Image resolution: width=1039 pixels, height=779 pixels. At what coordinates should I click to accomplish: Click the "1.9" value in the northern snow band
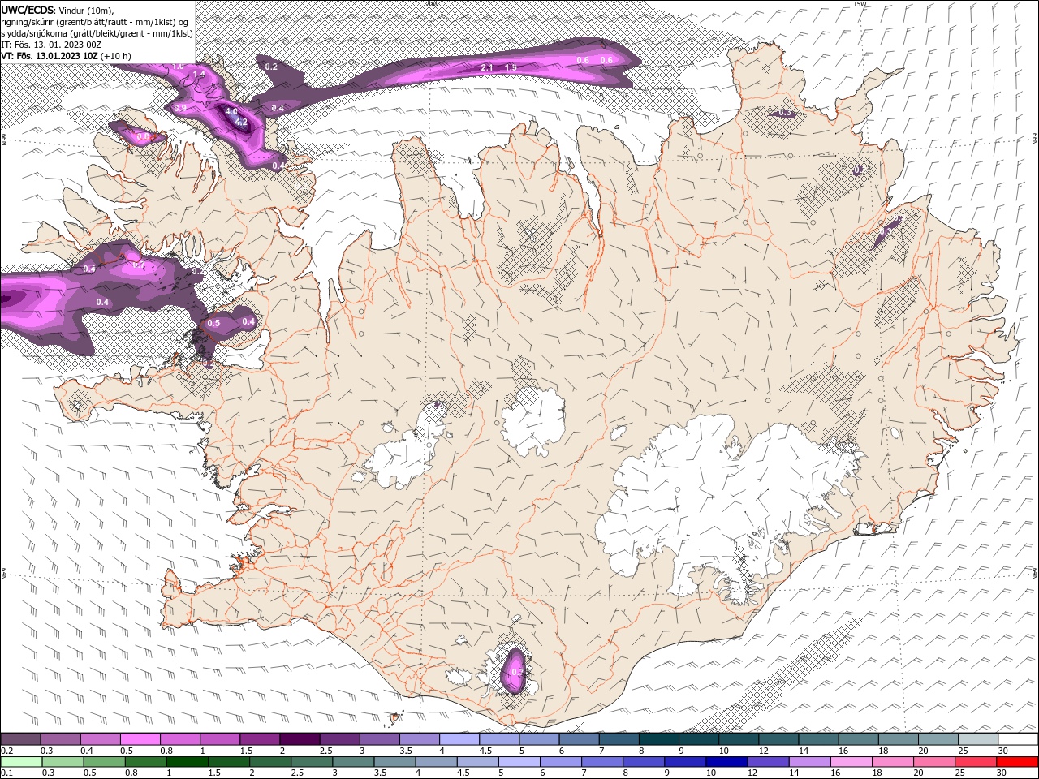[x=511, y=67]
